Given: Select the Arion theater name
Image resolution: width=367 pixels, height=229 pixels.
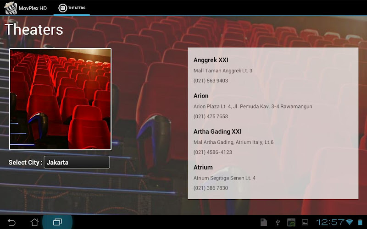Looking at the screenshot, I should 201,96.
